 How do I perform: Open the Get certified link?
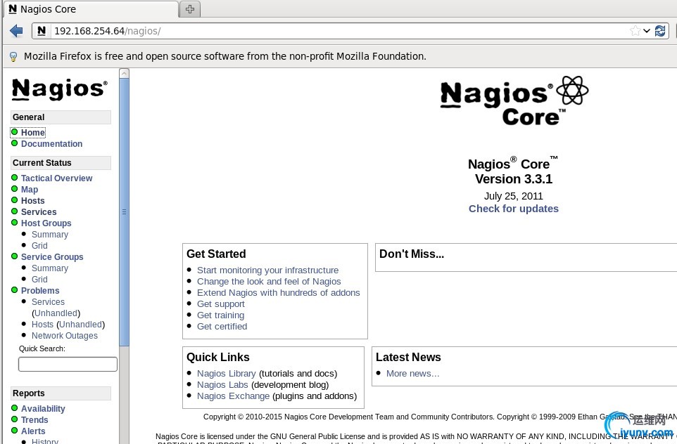tap(222, 326)
